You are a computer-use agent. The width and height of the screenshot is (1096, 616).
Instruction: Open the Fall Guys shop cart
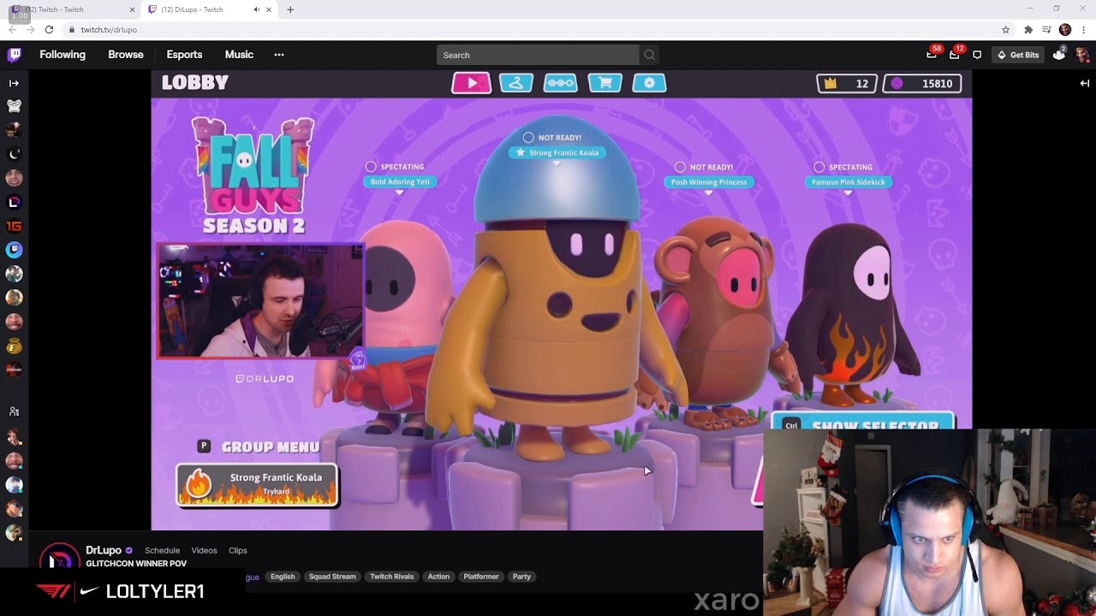[605, 83]
